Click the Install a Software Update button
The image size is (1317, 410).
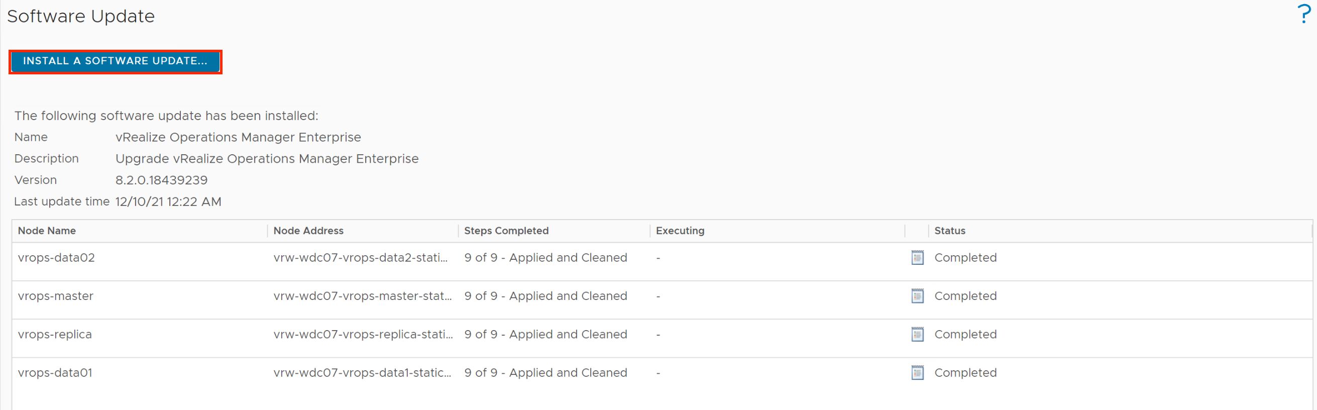(115, 61)
